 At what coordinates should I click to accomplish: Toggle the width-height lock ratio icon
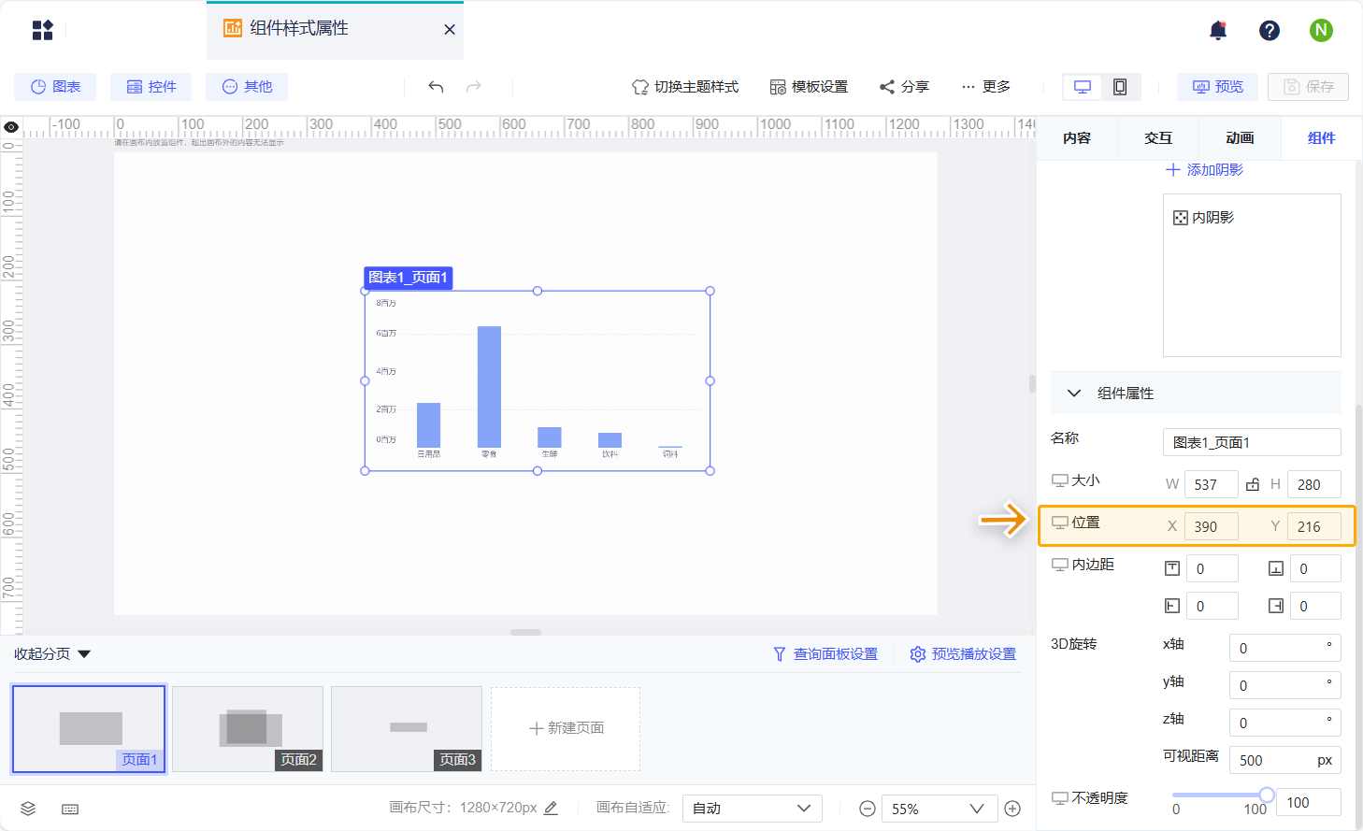(x=1253, y=484)
